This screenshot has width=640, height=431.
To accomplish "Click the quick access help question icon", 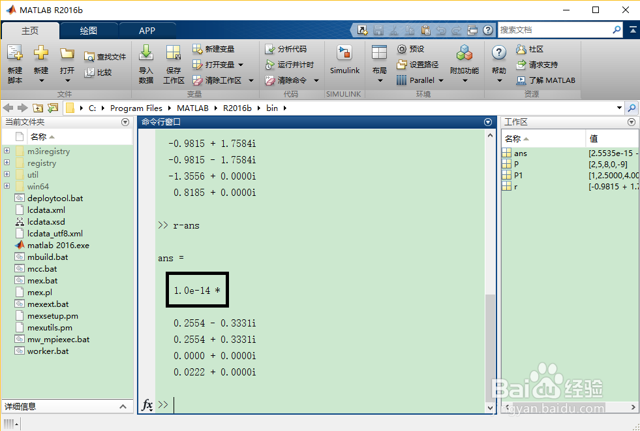I will 488,30.
